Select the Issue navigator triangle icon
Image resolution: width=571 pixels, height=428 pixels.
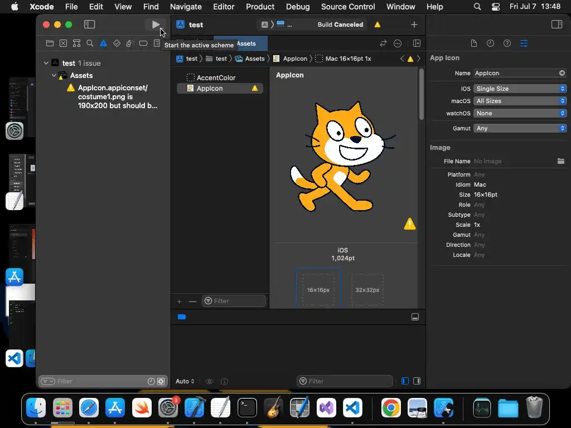pos(103,43)
